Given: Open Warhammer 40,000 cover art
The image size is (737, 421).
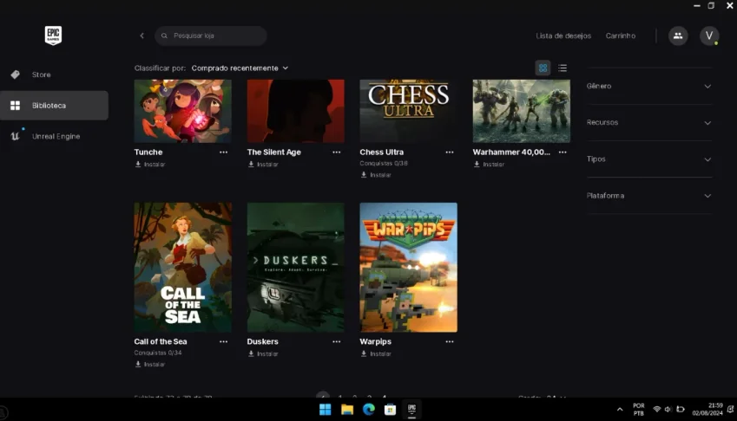Looking at the screenshot, I should click(x=521, y=111).
